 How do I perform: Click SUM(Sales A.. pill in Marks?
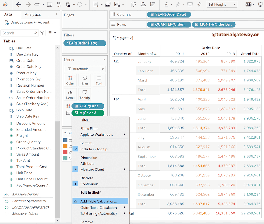click(x=88, y=113)
